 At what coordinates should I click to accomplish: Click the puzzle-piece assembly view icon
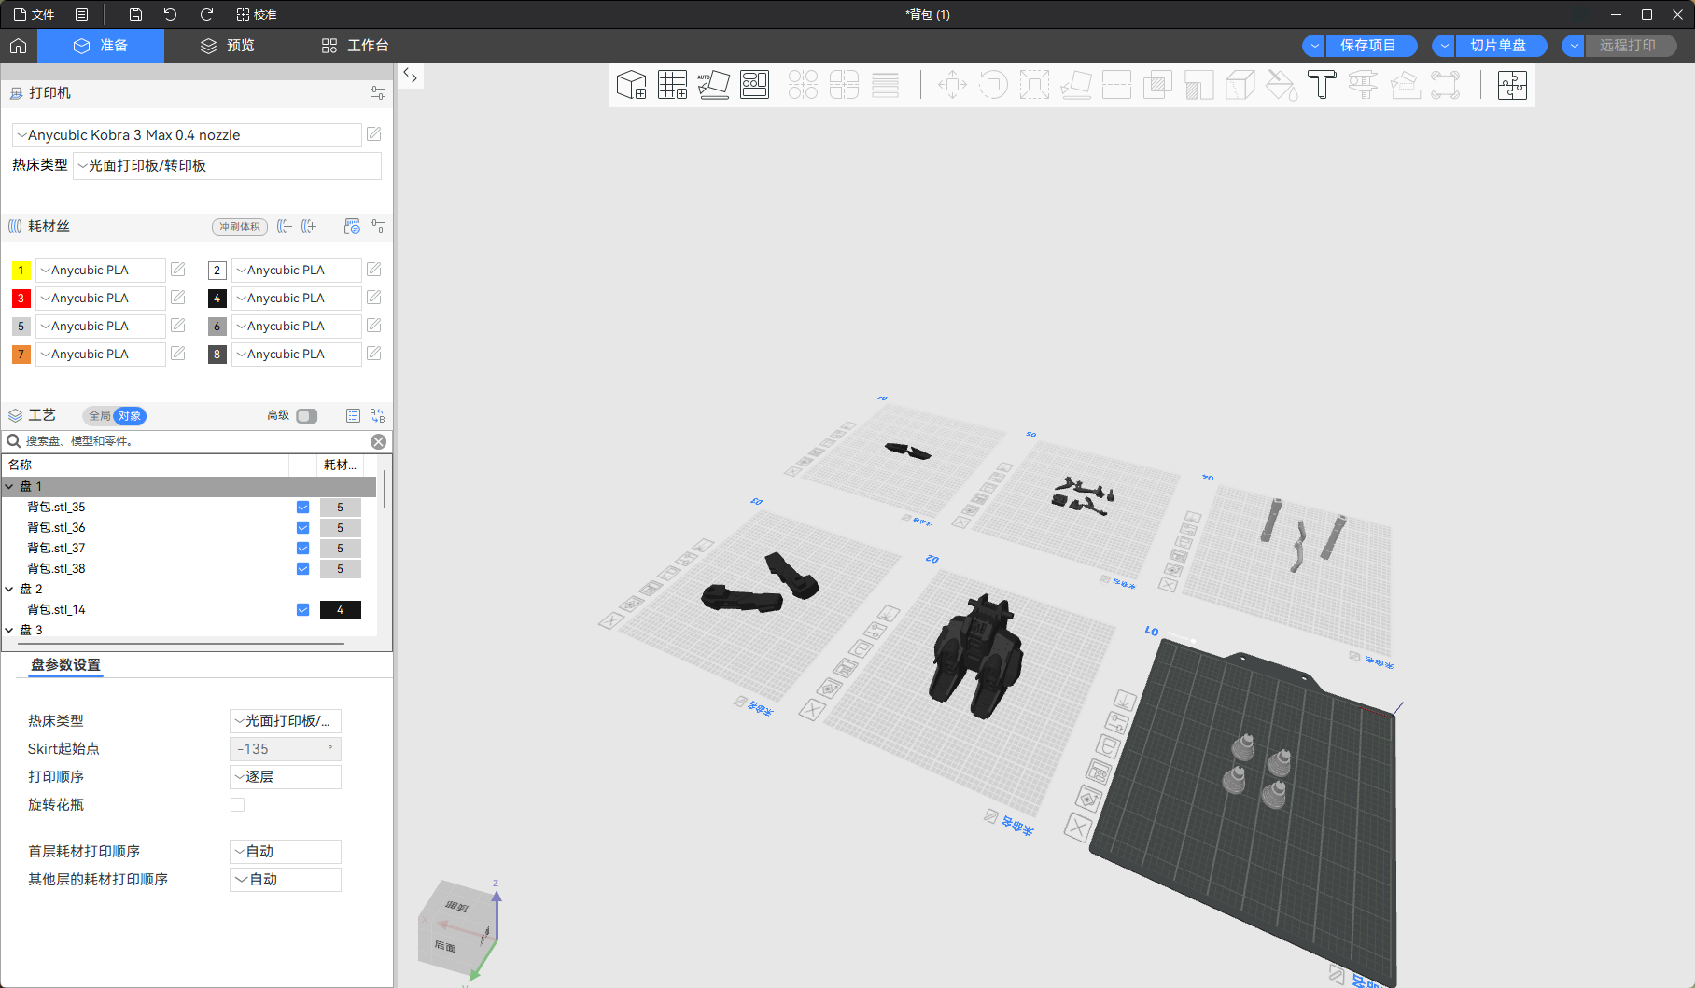tap(1512, 85)
